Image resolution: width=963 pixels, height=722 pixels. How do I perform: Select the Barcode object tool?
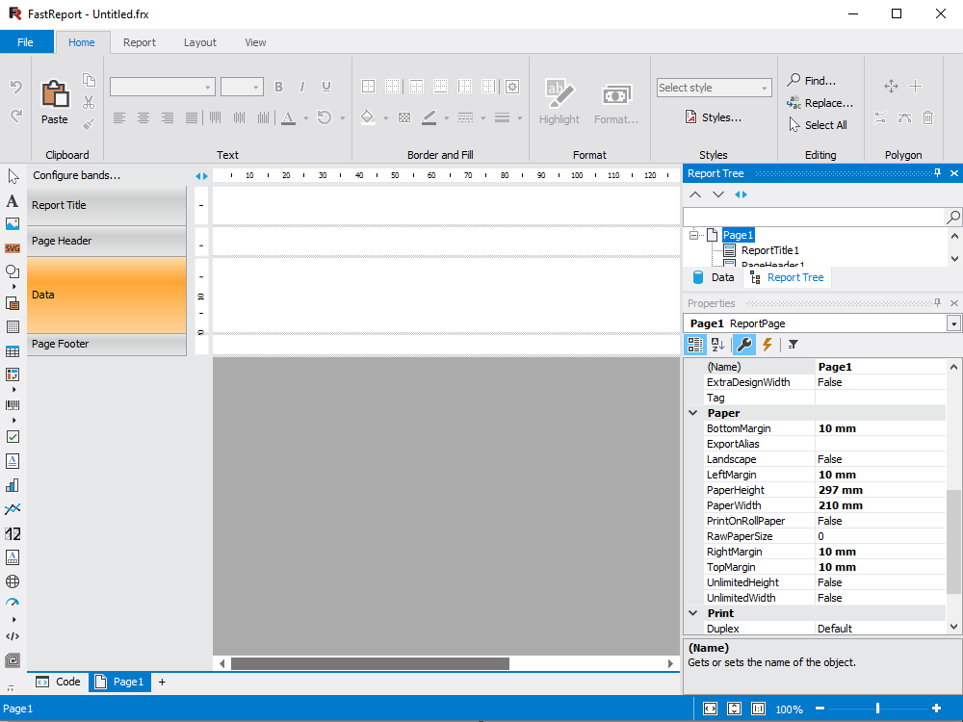pyautogui.click(x=13, y=406)
